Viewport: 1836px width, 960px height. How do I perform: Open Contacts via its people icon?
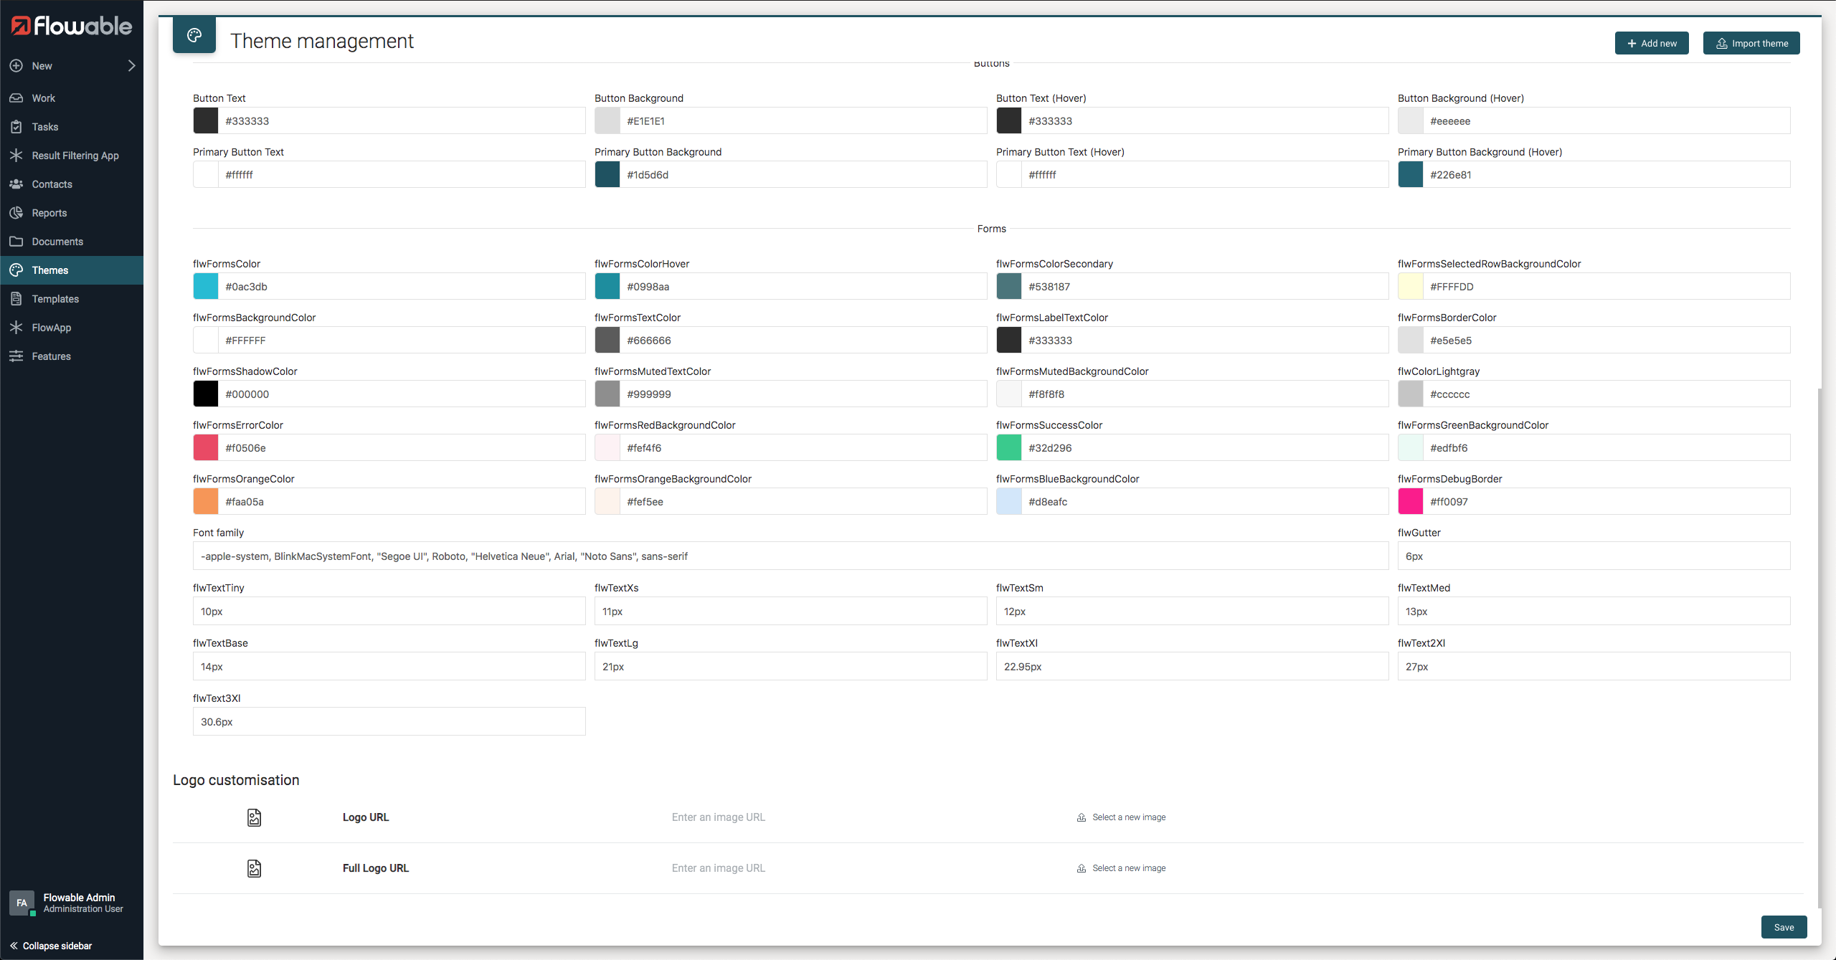coord(16,184)
